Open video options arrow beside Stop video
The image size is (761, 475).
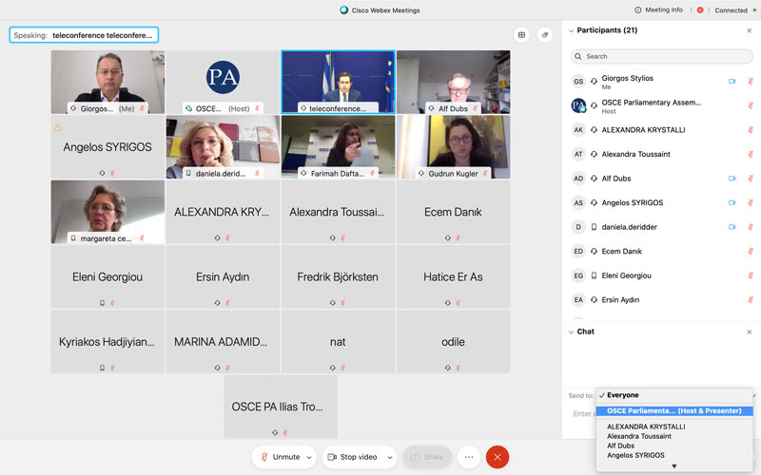click(x=388, y=457)
